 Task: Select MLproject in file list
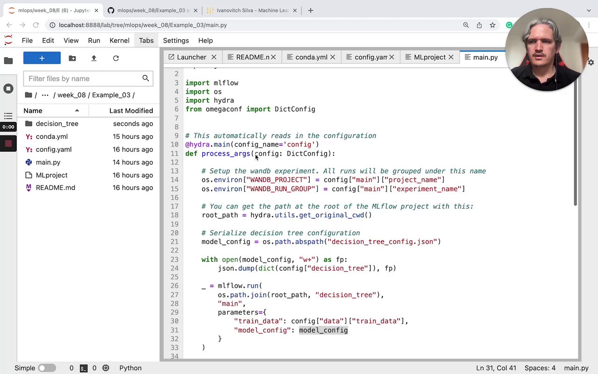89,175
